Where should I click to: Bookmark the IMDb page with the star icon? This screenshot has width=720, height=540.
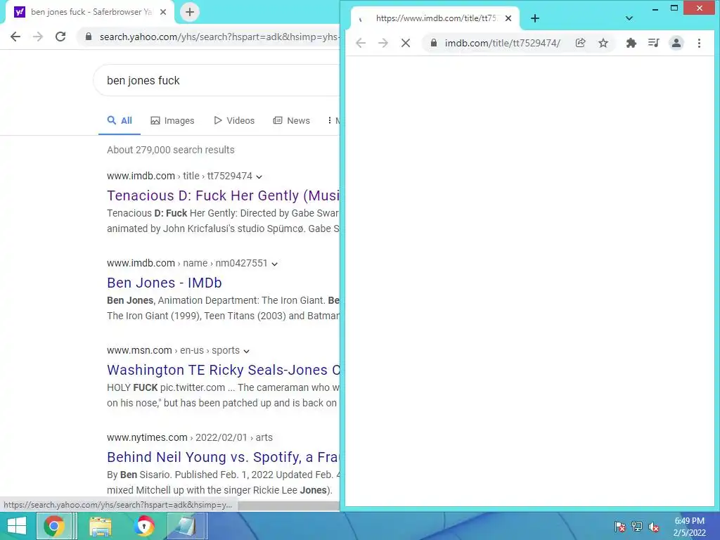(603, 43)
